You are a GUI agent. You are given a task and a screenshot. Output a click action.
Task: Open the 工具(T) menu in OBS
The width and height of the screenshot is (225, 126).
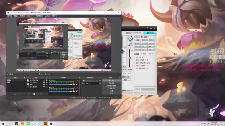tap(48, 16)
